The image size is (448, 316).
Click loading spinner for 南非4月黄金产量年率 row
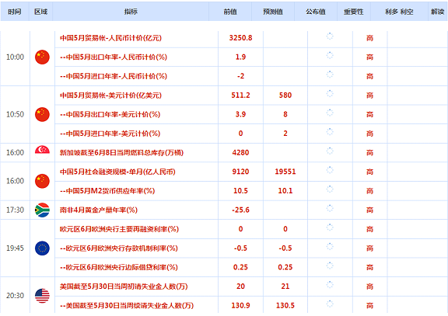[x=330, y=208]
